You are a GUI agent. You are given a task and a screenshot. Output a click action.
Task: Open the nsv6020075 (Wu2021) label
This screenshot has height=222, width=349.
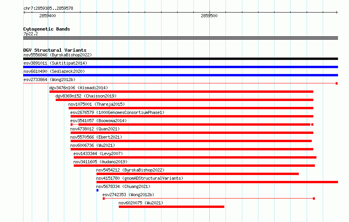click(x=141, y=203)
